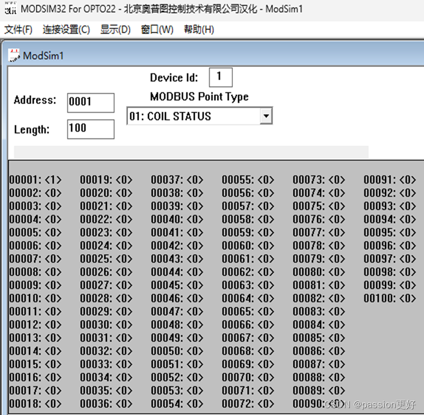
Task: Select coil entry 00055: <0>
Action: click(248, 180)
